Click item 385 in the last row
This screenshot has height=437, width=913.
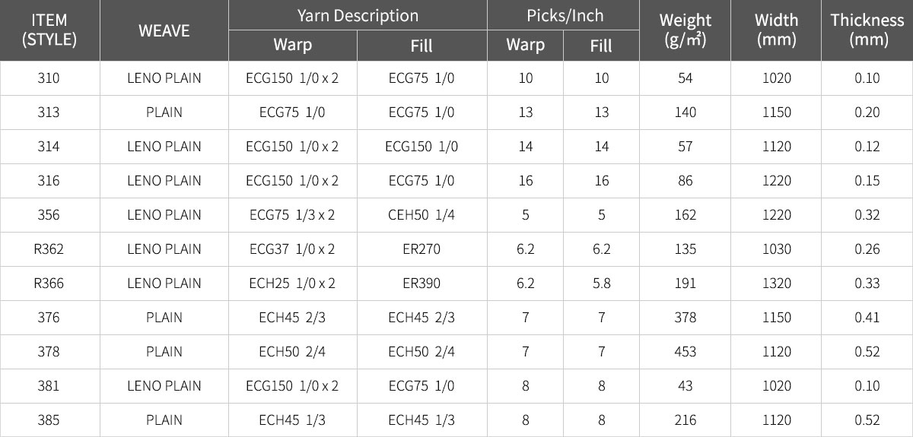tap(49, 420)
